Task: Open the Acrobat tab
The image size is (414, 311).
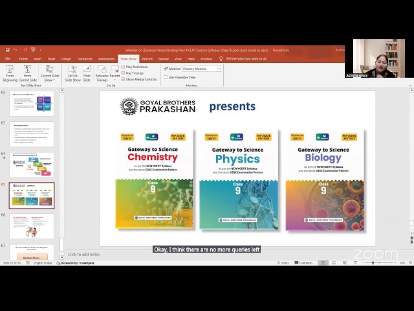Action: coord(206,59)
